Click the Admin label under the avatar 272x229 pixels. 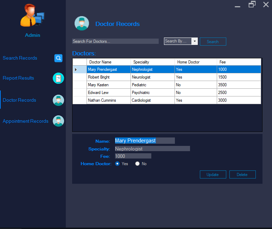coord(32,35)
